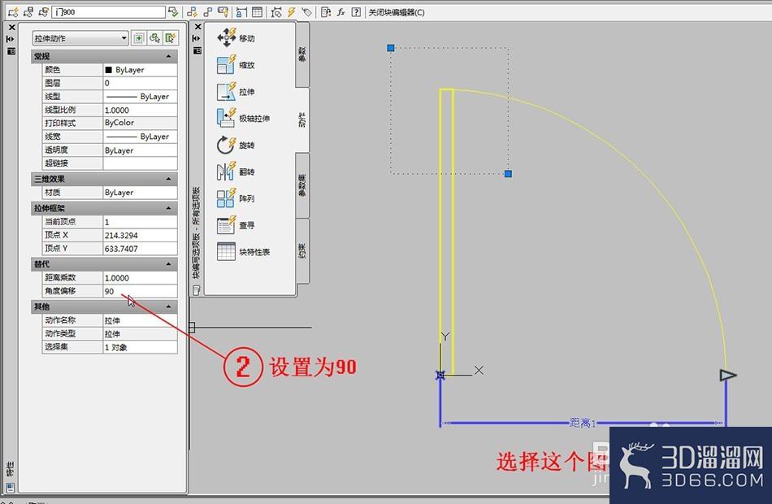Click the 线型比例 value 1.0000
The height and width of the screenshot is (504, 772).
[140, 110]
